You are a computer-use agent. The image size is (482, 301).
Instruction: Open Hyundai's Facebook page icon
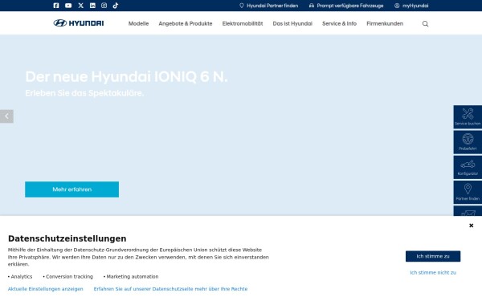click(x=56, y=6)
